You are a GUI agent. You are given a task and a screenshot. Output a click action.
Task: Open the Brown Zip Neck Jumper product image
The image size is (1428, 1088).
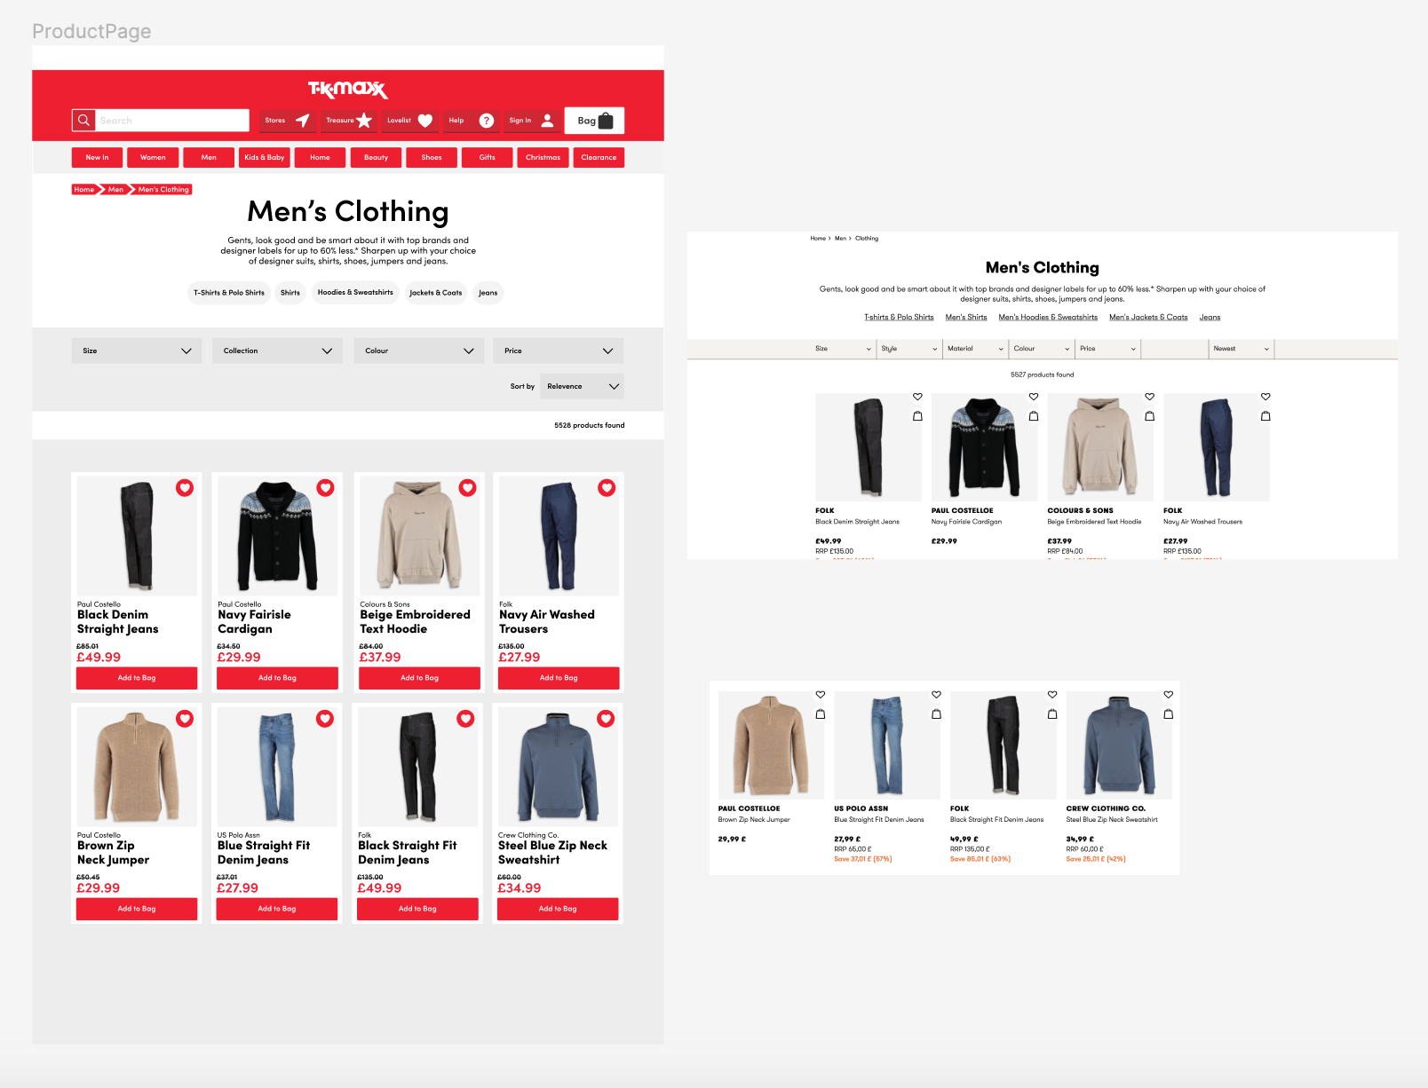[x=137, y=767]
